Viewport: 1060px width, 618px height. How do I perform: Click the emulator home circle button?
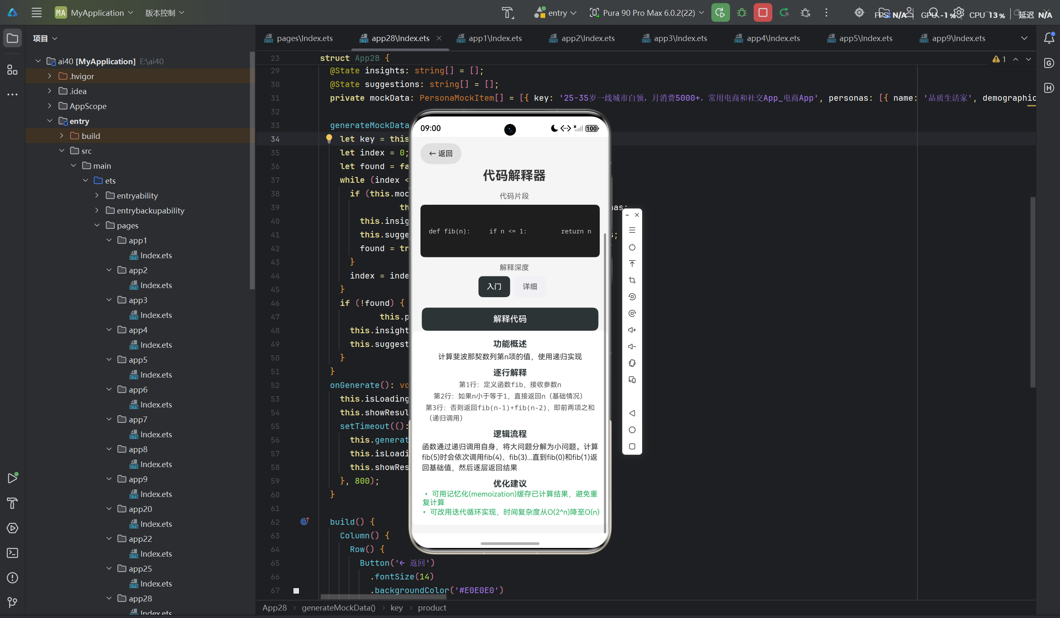[632, 430]
